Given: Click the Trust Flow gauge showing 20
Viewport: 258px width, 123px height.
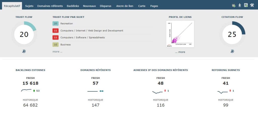Looking at the screenshot, I should tap(24, 34).
